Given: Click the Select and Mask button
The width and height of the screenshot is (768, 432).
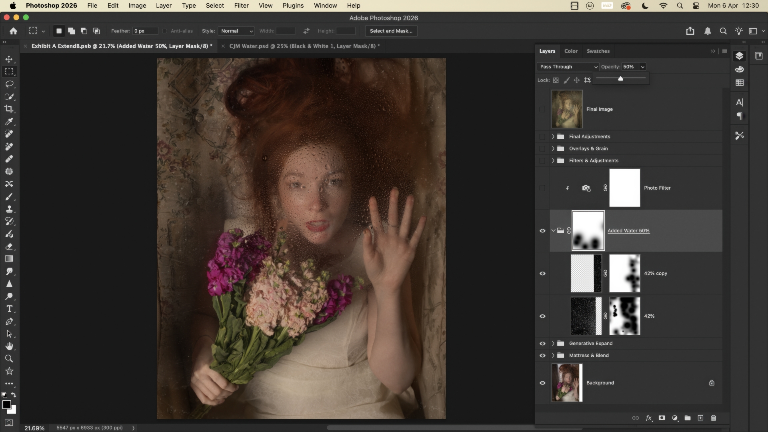Looking at the screenshot, I should click(391, 31).
